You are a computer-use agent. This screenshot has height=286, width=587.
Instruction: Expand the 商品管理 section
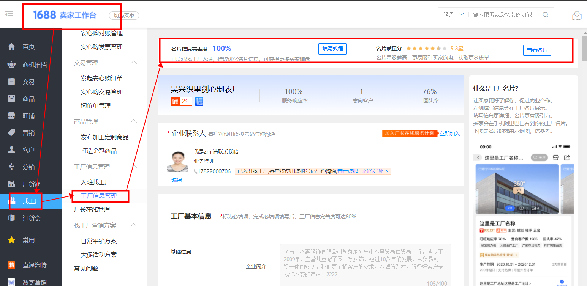pos(133,121)
